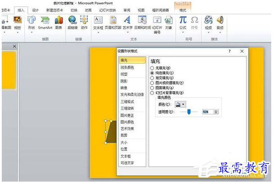Expand the 相册 dropdown arrow
Viewport: 273px width, 182px height.
[x=18, y=32]
